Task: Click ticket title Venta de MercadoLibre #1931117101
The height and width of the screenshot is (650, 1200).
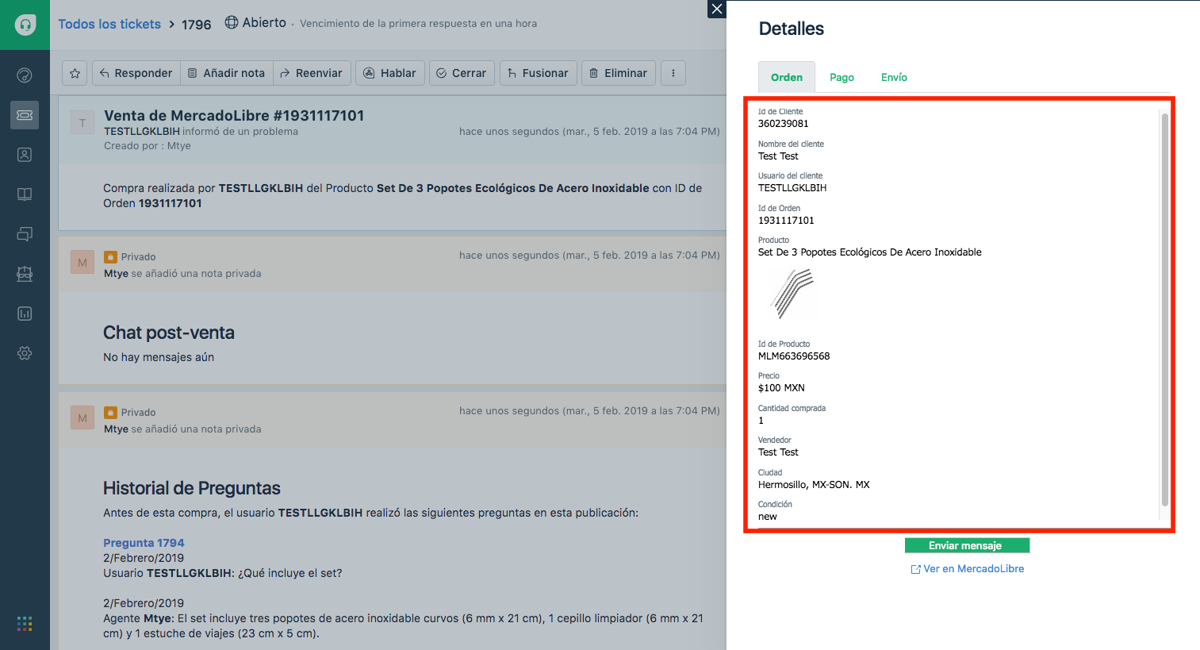Action: pyautogui.click(x=234, y=116)
